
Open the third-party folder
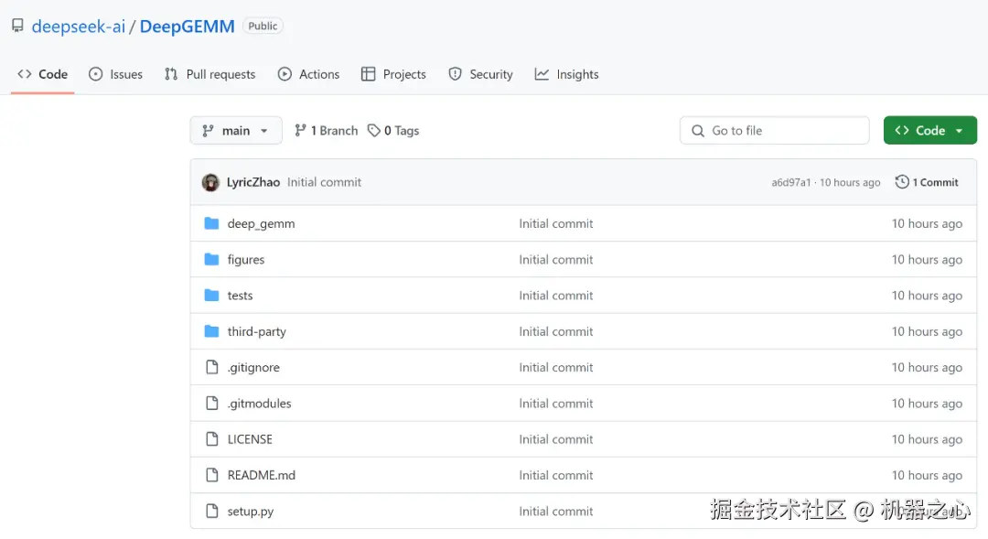tap(256, 331)
